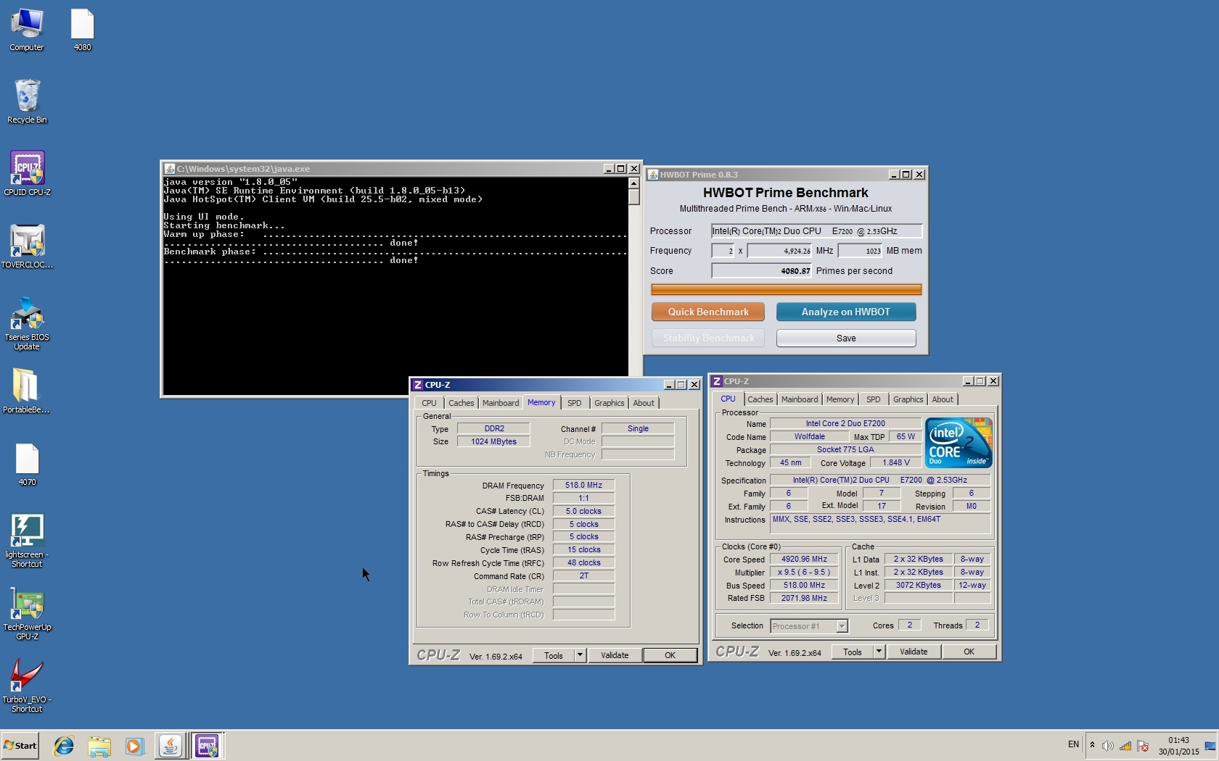1219x761 pixels.
Task: Open the Start menu
Action: click(20, 745)
